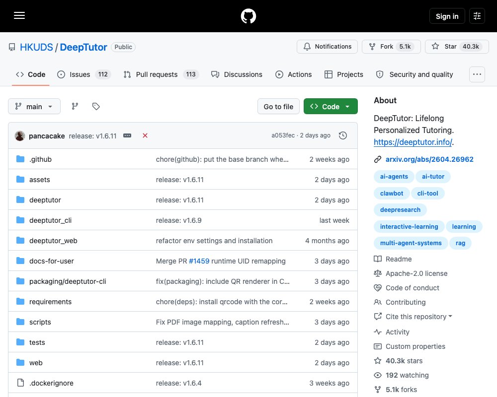Screen dimensions: 497x397
Task: Open commit hash a053fec
Action: (283, 135)
